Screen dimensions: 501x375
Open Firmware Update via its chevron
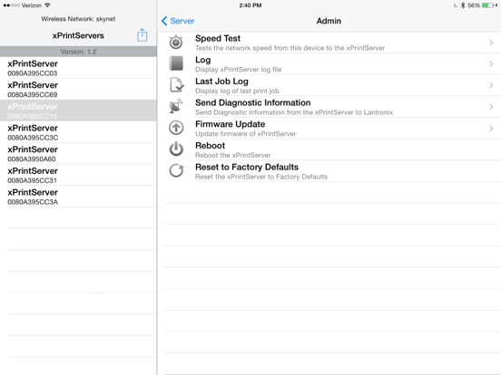coord(491,128)
